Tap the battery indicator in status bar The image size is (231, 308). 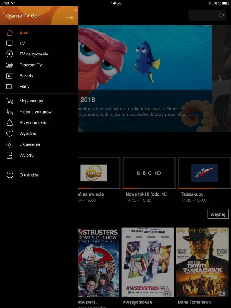point(226,3)
